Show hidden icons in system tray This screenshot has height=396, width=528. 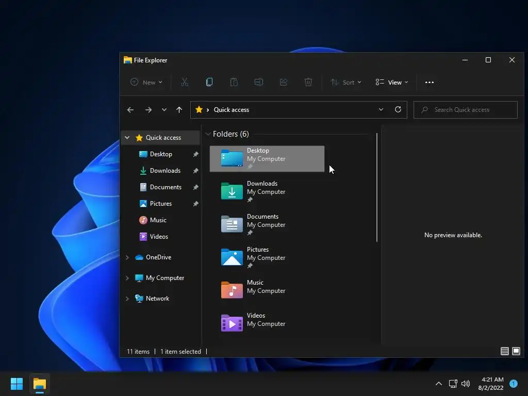[439, 384]
